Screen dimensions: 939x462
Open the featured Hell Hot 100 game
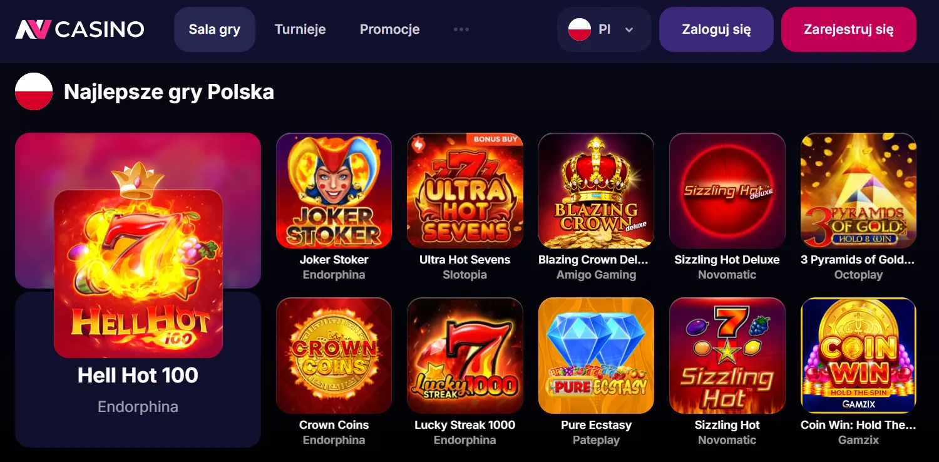(138, 273)
